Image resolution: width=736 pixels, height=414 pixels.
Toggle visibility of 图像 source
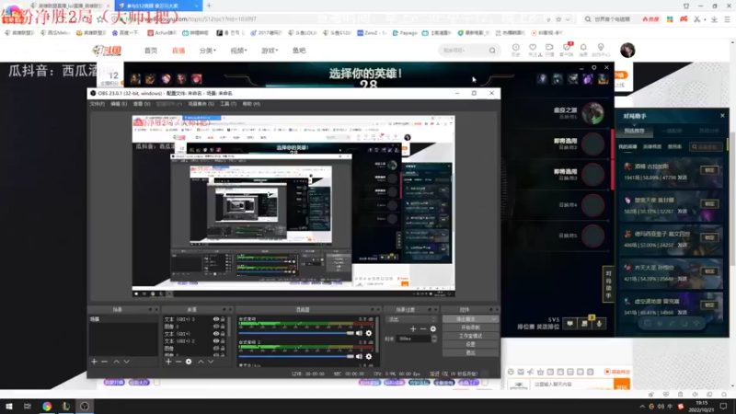point(216,349)
